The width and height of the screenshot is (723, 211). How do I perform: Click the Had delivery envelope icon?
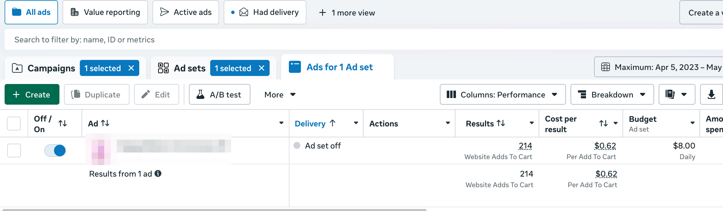244,12
